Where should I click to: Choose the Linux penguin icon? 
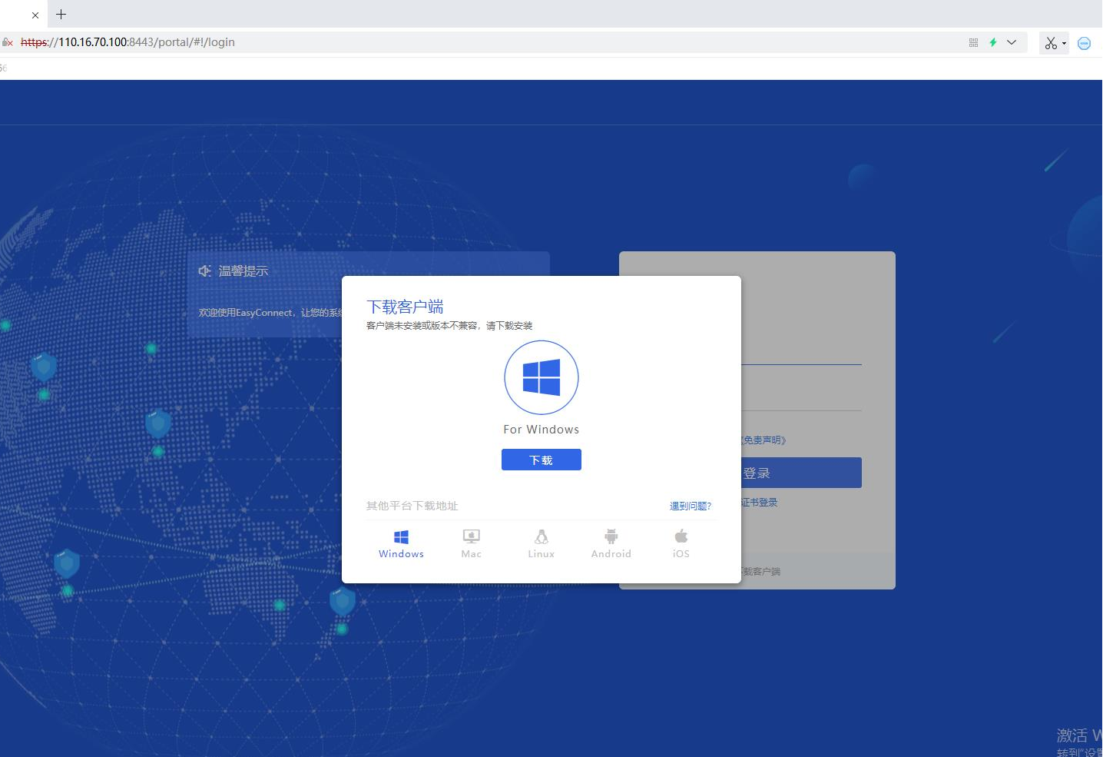coord(541,537)
